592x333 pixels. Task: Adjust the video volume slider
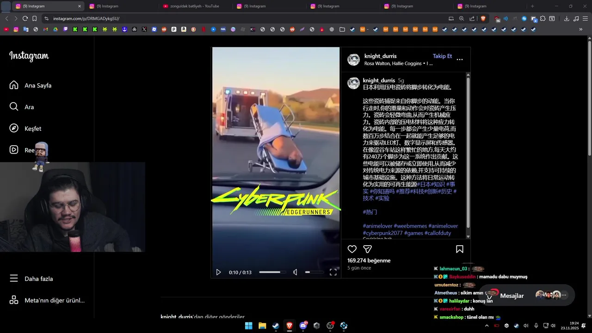(x=314, y=272)
